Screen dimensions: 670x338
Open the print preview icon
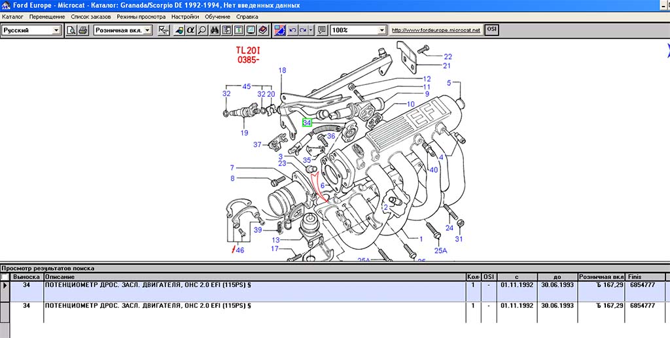pyautogui.click(x=71, y=30)
